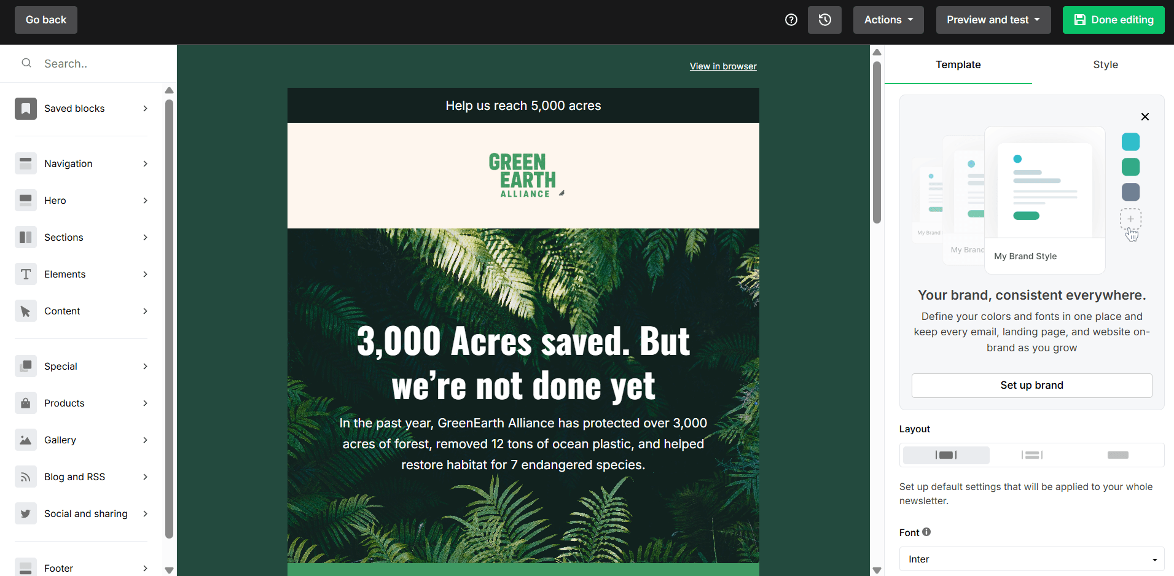Select the hero paragraph about GreenEarth Alliance
The image size is (1174, 576).
pos(523,444)
